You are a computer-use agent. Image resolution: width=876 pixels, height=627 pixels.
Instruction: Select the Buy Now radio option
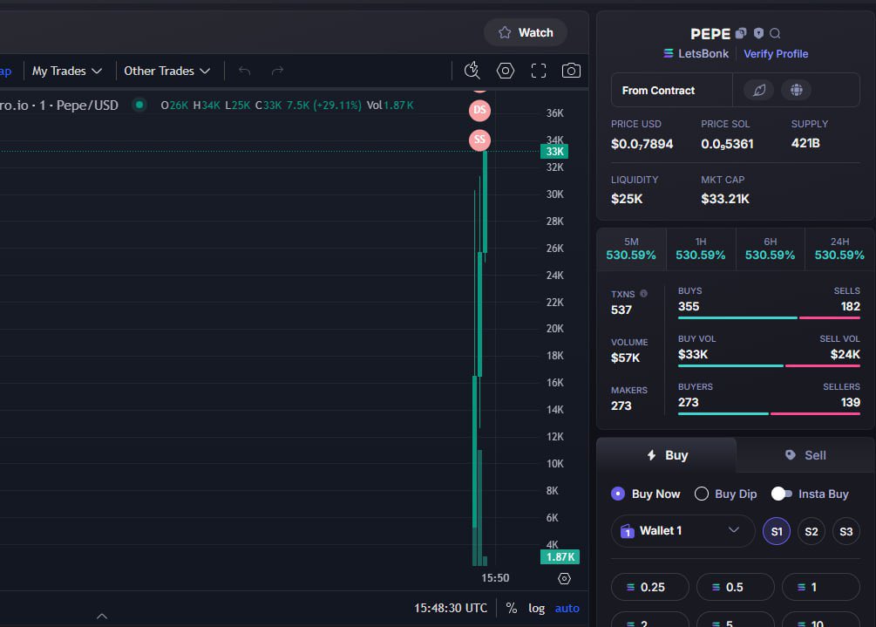click(x=646, y=494)
